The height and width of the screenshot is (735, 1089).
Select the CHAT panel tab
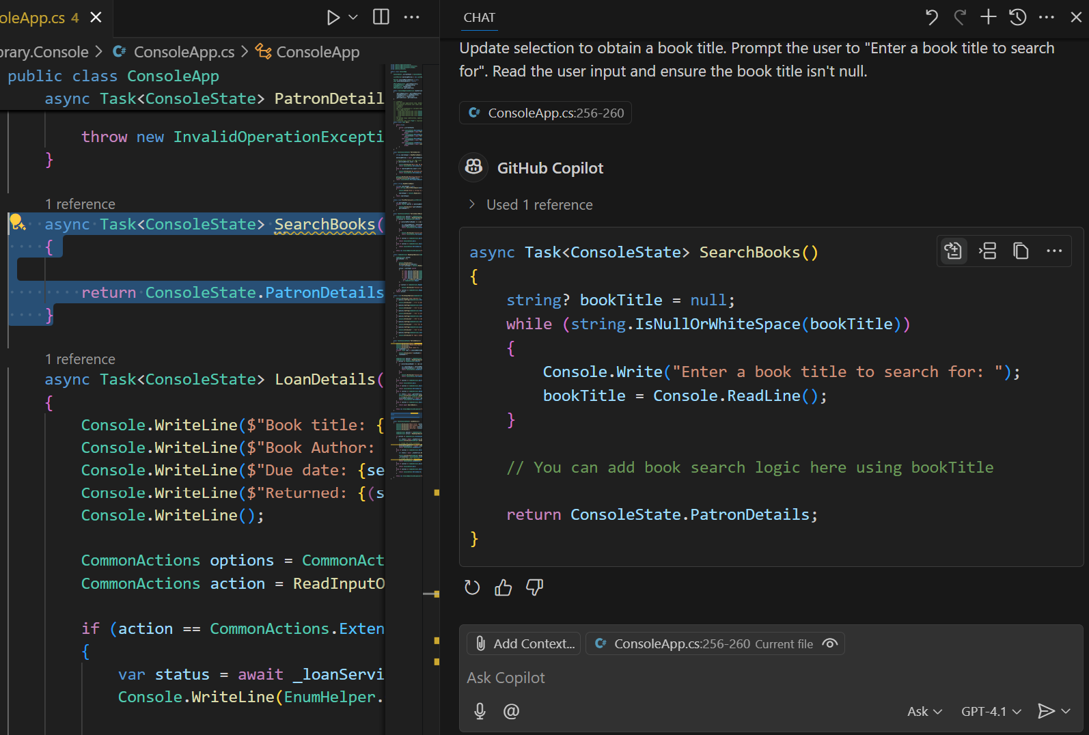[479, 18]
